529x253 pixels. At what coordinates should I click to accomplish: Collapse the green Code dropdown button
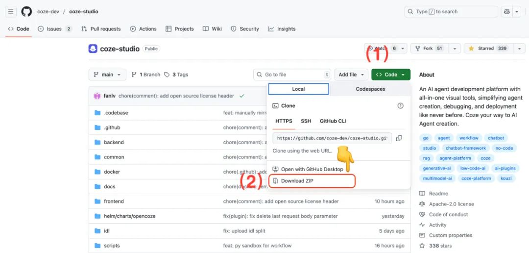point(391,75)
